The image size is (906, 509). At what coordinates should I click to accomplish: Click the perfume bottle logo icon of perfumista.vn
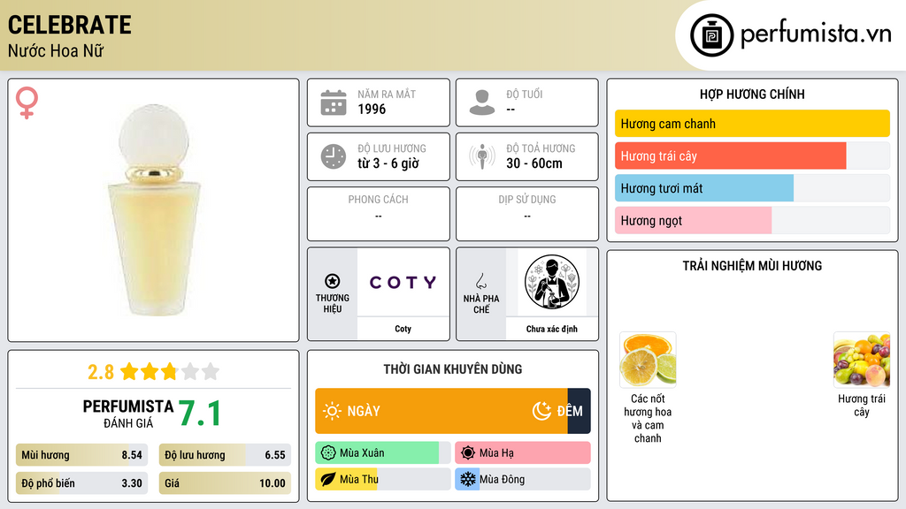712,35
